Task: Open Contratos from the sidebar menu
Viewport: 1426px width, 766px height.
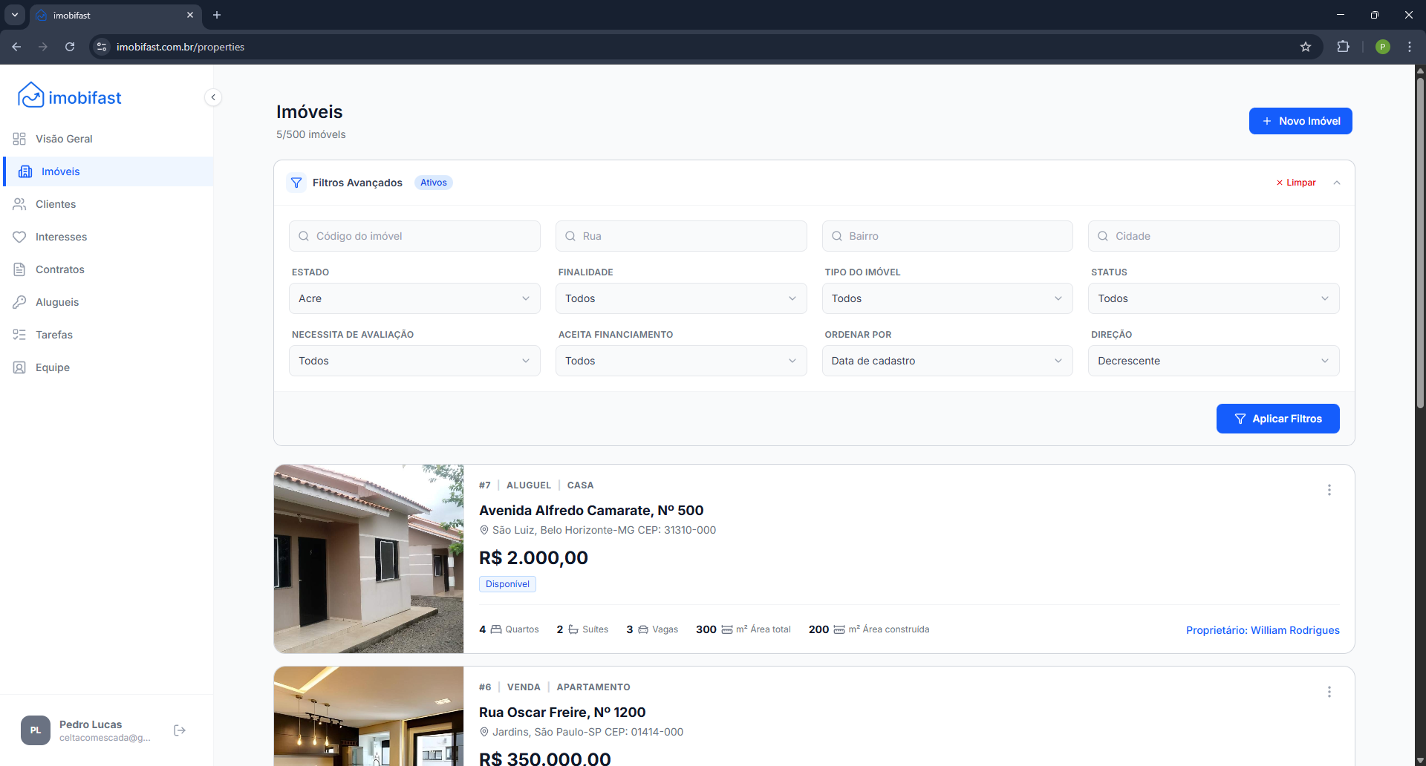Action: [x=59, y=269]
